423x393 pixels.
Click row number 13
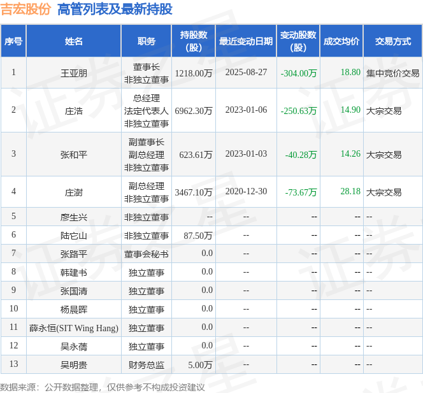[13, 364]
